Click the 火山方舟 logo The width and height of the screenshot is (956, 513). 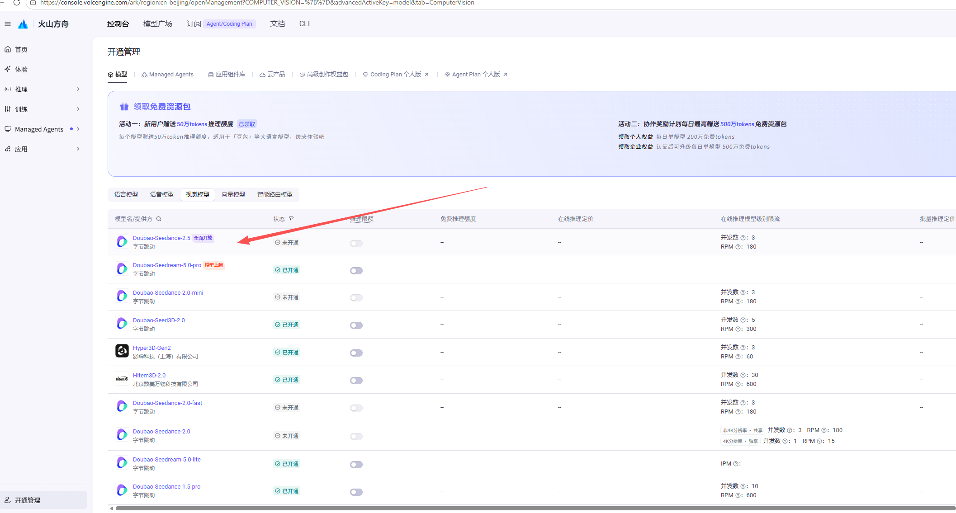tap(43, 24)
